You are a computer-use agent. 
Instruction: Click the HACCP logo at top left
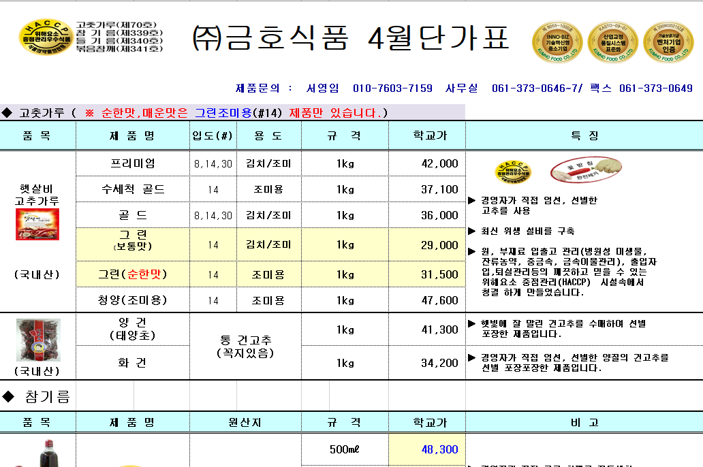click(x=46, y=37)
